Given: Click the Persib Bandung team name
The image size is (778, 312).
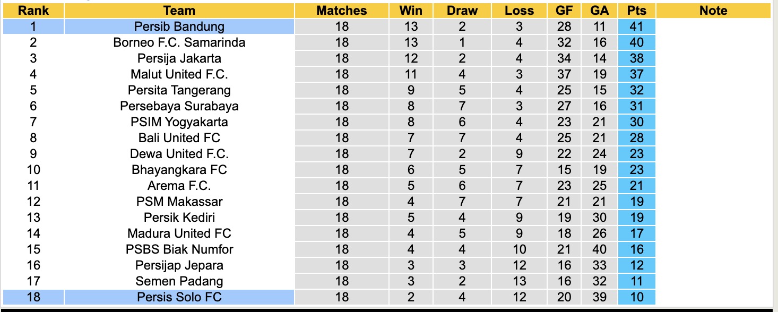Looking at the screenshot, I should 179,27.
